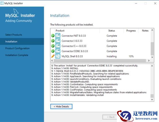The height and width of the screenshot is (122, 159).
Task: Click the AppSearch log line
Action: [86, 76]
